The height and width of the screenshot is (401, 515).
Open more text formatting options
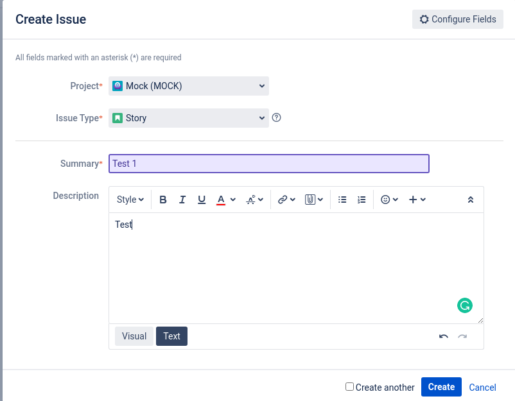tap(254, 200)
